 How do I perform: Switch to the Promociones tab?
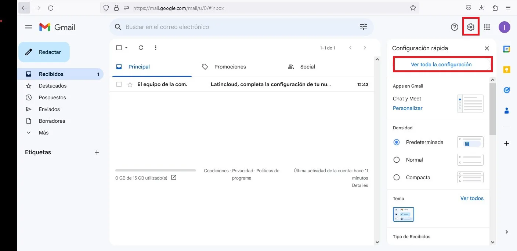pyautogui.click(x=230, y=67)
